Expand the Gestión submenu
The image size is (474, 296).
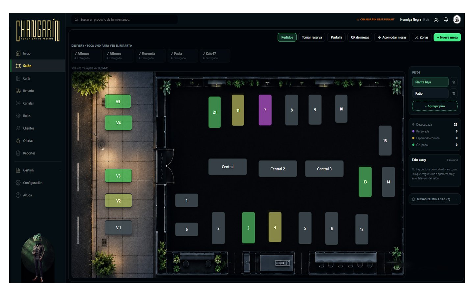(38, 170)
